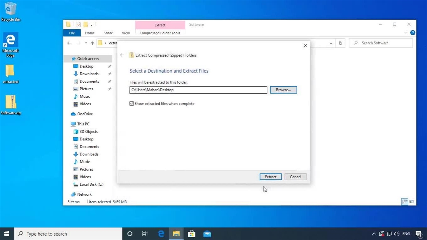Switch to large icons view layout

coord(412,202)
